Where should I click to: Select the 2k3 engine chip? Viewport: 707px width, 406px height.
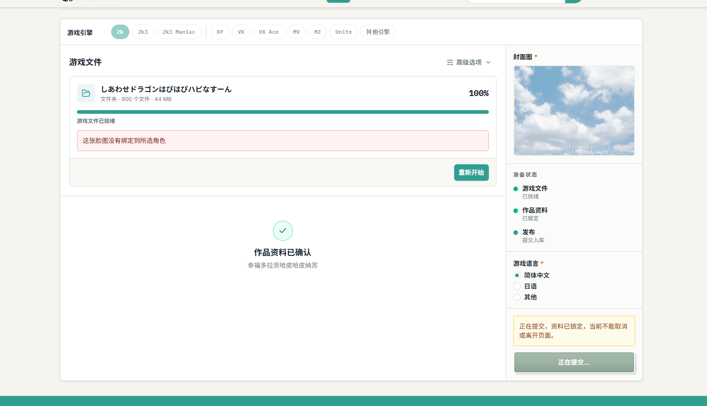(x=143, y=32)
